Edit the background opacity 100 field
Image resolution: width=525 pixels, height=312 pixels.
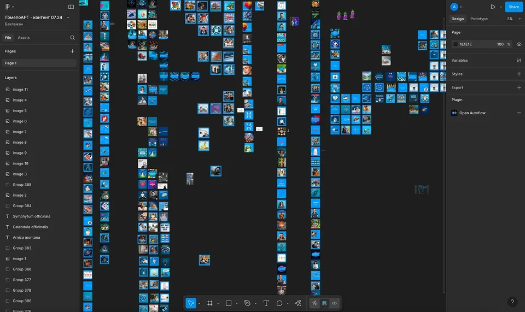click(500, 44)
